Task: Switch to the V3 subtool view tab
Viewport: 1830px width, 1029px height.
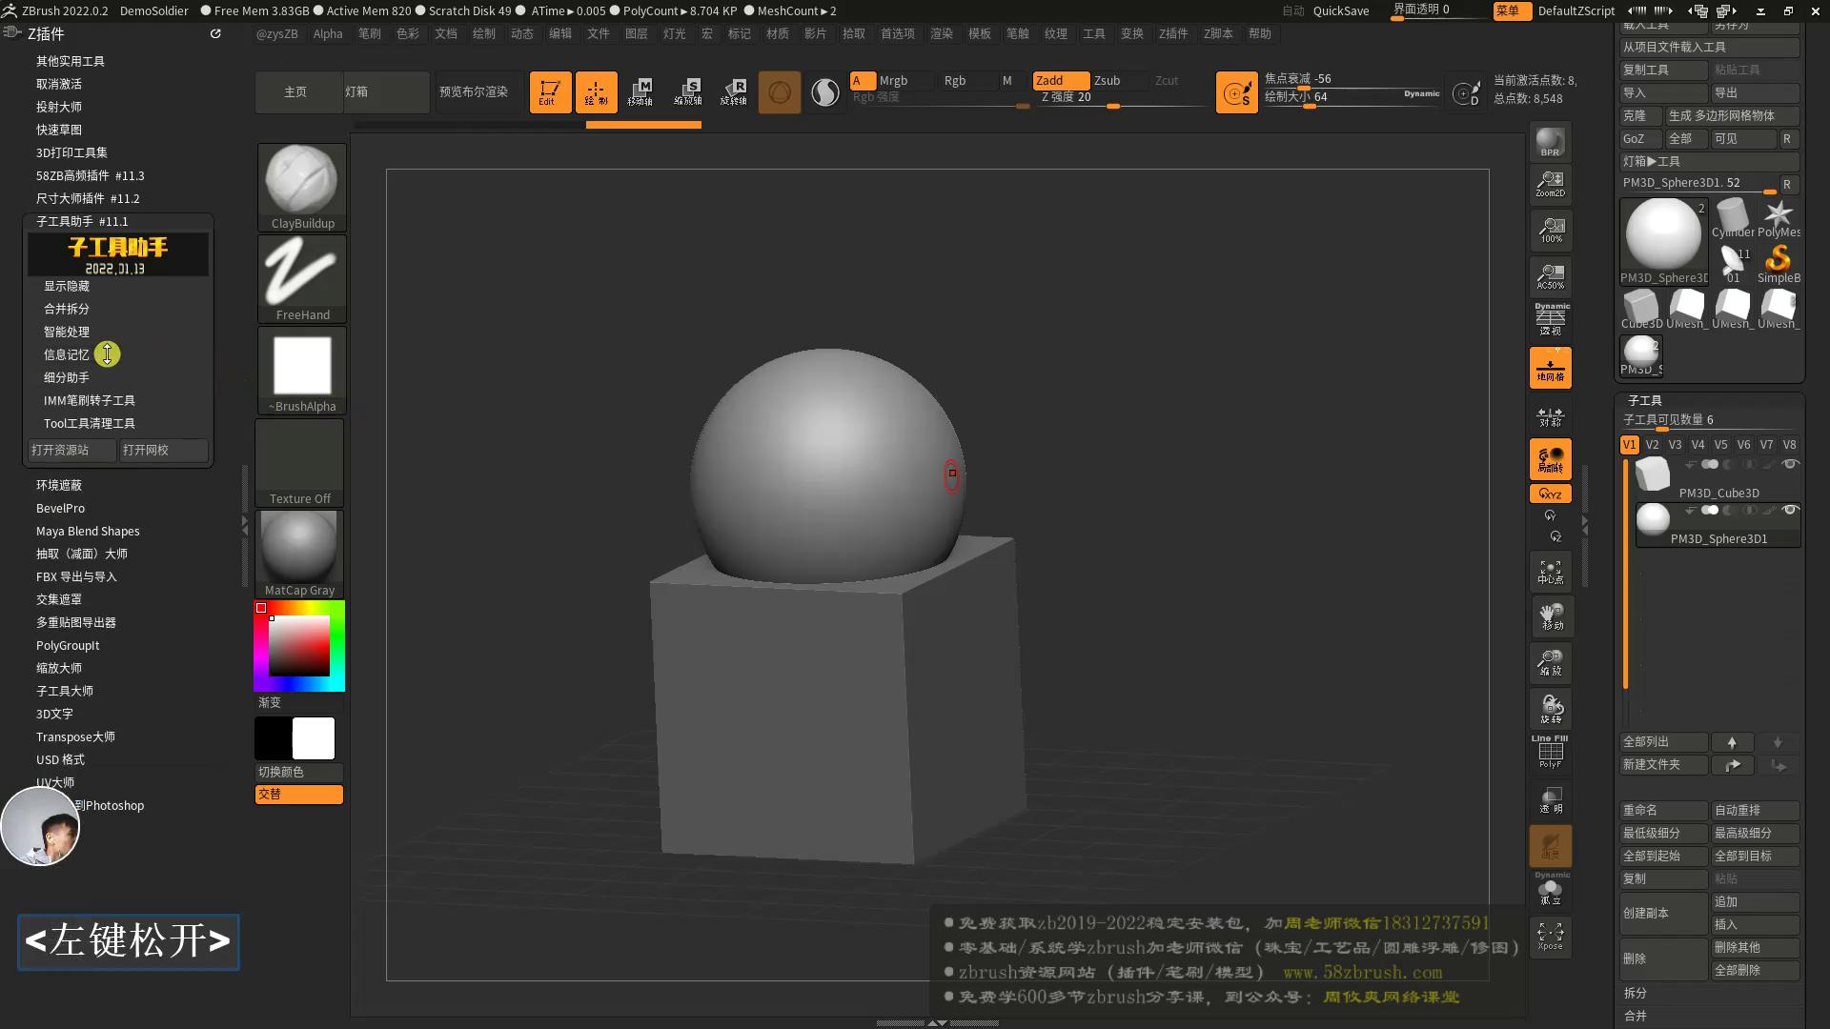Action: pos(1676,444)
